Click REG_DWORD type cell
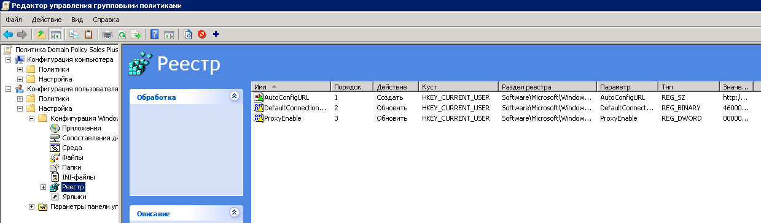Screen dimensions: 761x223 [x=682, y=118]
